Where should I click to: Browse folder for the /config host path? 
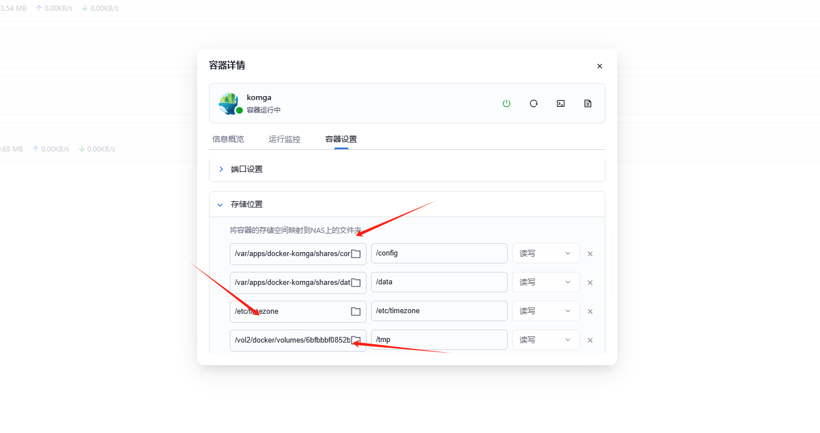point(356,254)
